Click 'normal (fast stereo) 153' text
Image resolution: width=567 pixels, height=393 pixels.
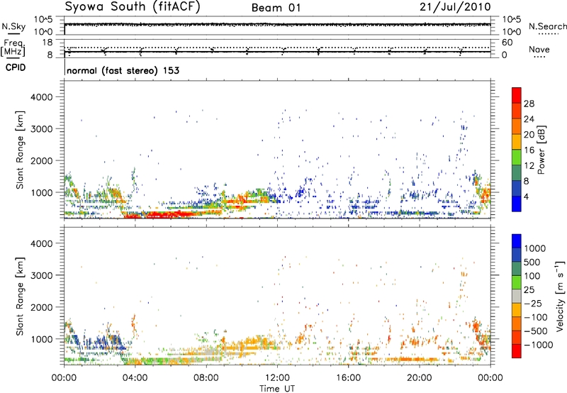point(123,70)
